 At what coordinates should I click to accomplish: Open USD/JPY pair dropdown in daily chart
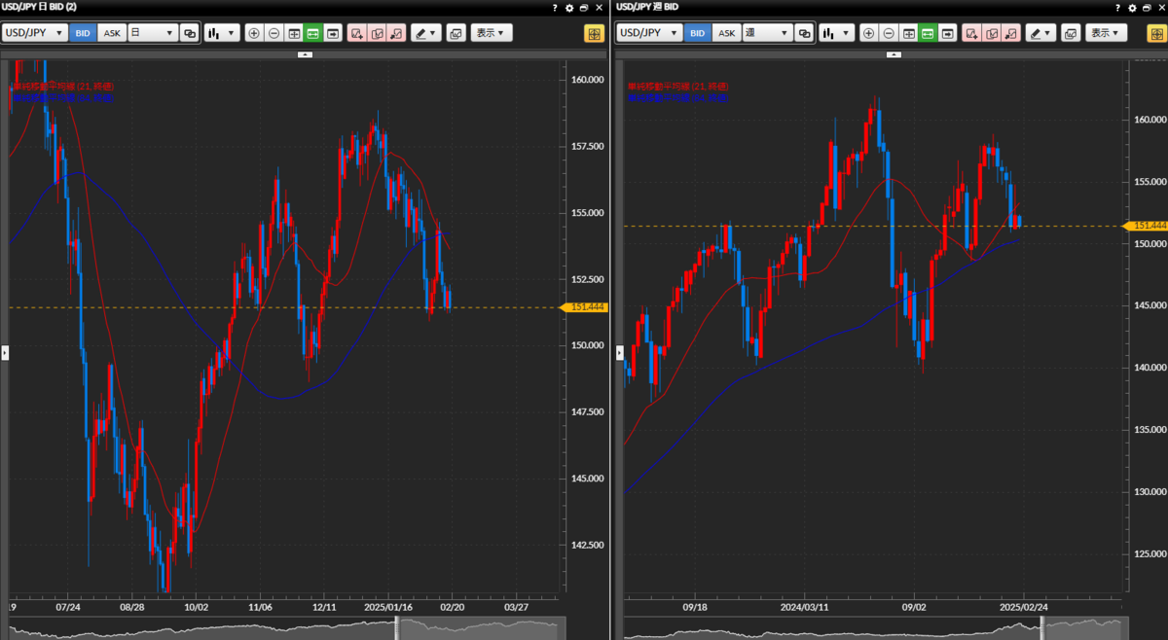(x=35, y=33)
